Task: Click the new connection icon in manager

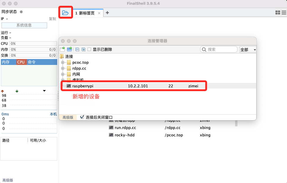Action: coord(62,50)
